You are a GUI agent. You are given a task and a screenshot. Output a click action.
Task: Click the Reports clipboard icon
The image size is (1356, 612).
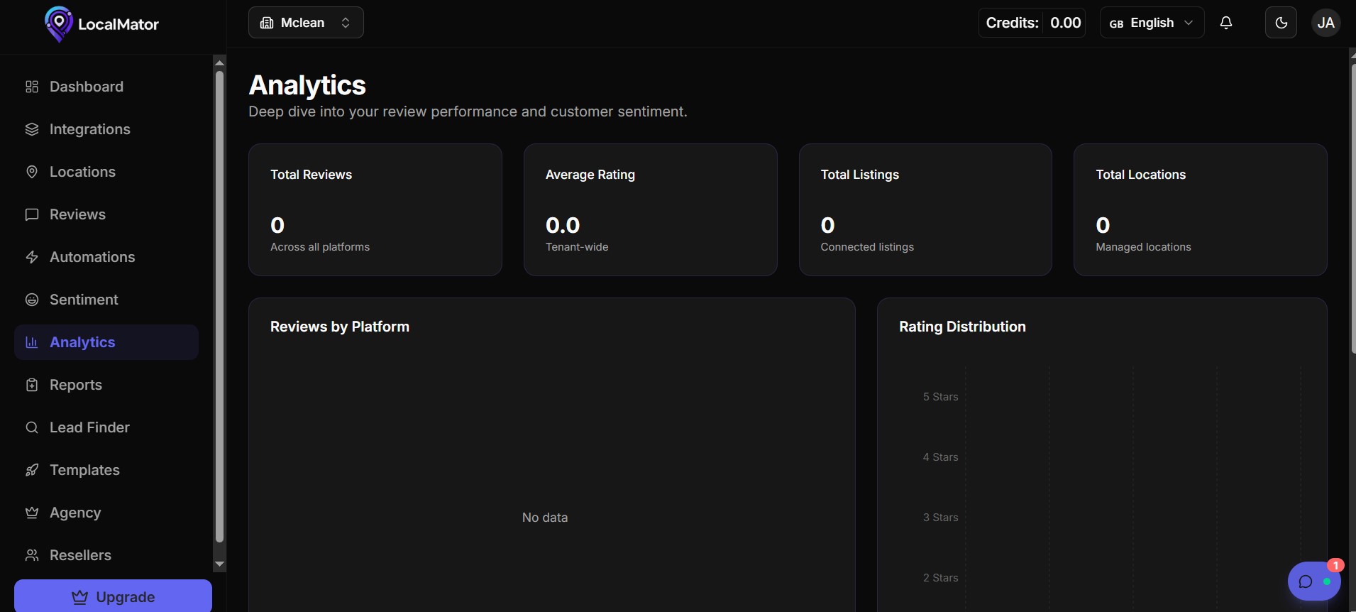point(32,385)
